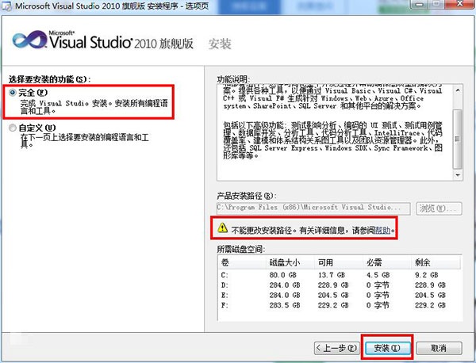Screen dimensions: 476x363
Task: Select the F: drive row
Action: click(340, 305)
